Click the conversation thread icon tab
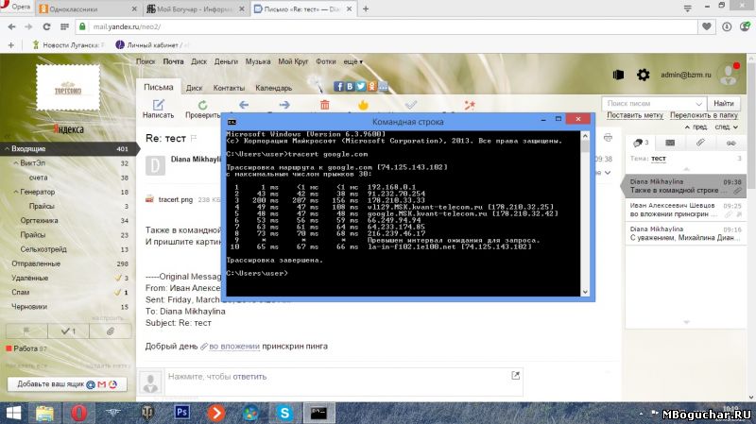This screenshot has height=424, width=756. click(x=641, y=143)
